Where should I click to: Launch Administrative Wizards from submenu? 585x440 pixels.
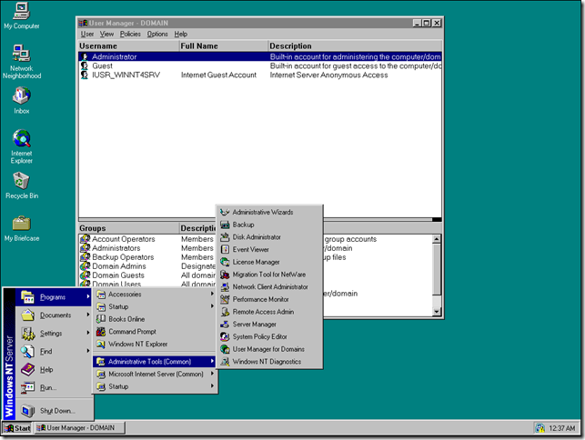[x=269, y=212]
